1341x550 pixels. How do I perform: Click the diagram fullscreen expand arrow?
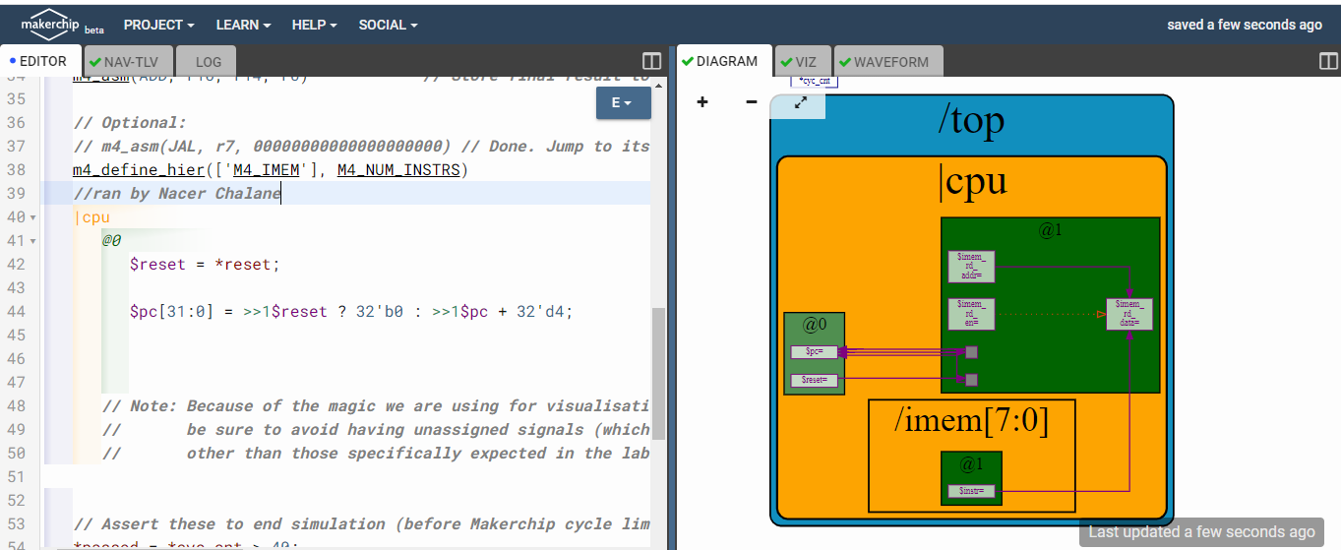(x=800, y=102)
